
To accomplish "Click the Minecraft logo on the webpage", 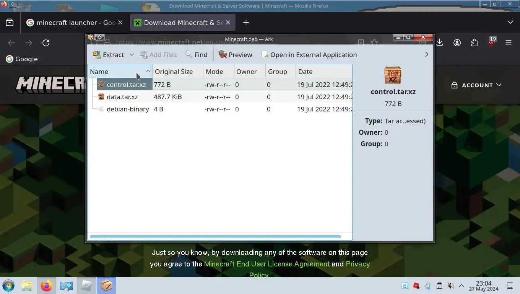I will tap(50, 85).
